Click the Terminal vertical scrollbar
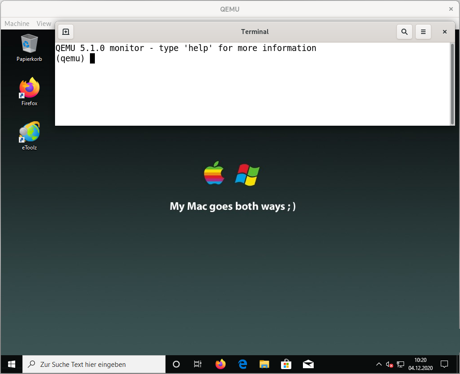Image resolution: width=460 pixels, height=374 pixels. click(452, 84)
